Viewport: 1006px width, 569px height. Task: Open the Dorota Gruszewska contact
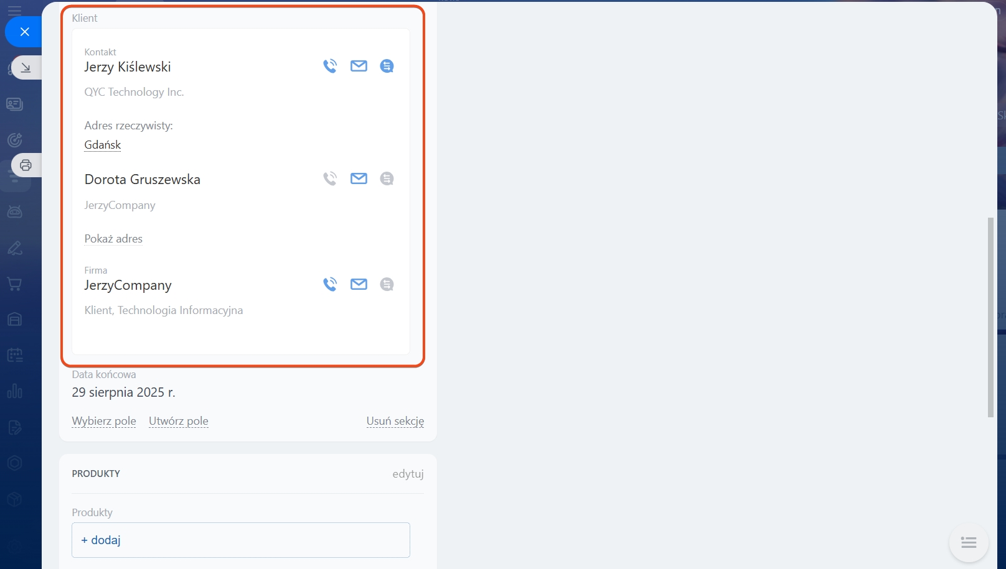pyautogui.click(x=143, y=180)
